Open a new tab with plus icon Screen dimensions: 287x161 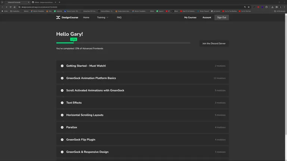(x=59, y=2)
